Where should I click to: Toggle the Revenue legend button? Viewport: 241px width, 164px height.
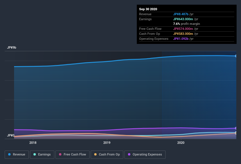click(17, 155)
